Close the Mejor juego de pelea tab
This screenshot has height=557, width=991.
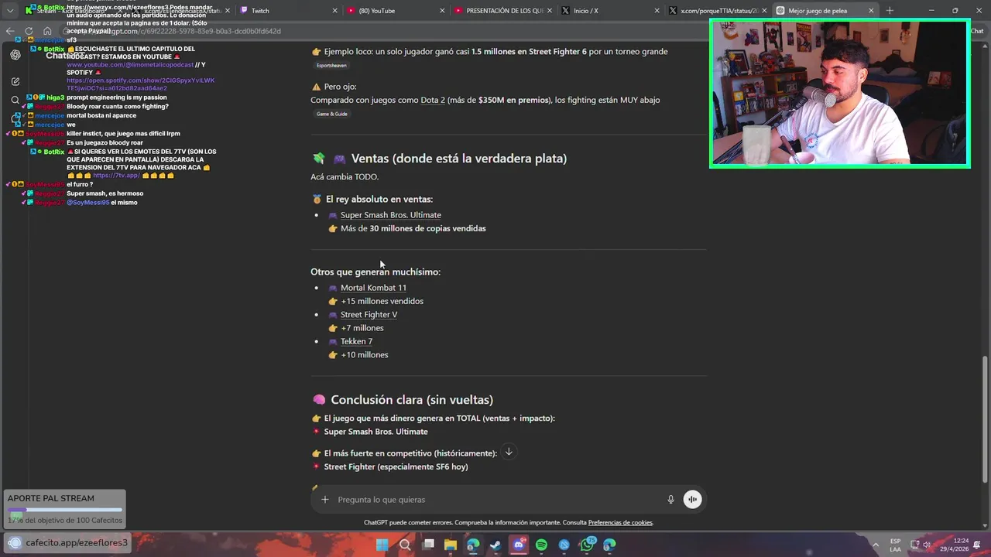[871, 11]
